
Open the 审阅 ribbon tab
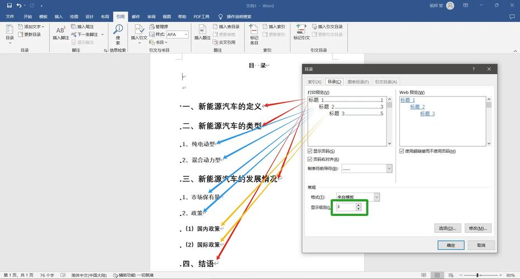151,17
